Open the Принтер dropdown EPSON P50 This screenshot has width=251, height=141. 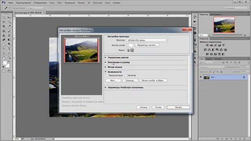(147, 40)
